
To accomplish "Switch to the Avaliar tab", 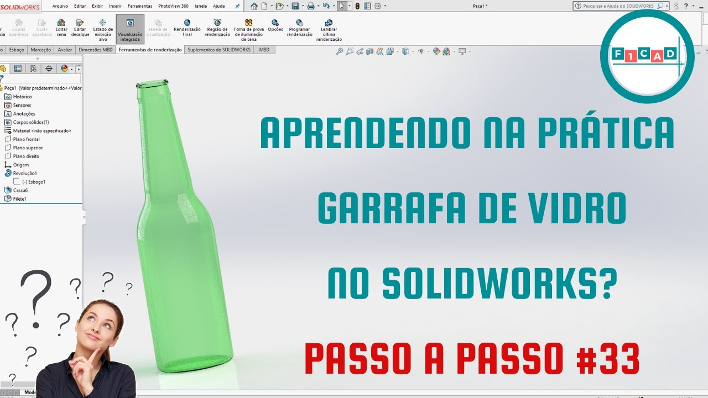I will [65, 50].
